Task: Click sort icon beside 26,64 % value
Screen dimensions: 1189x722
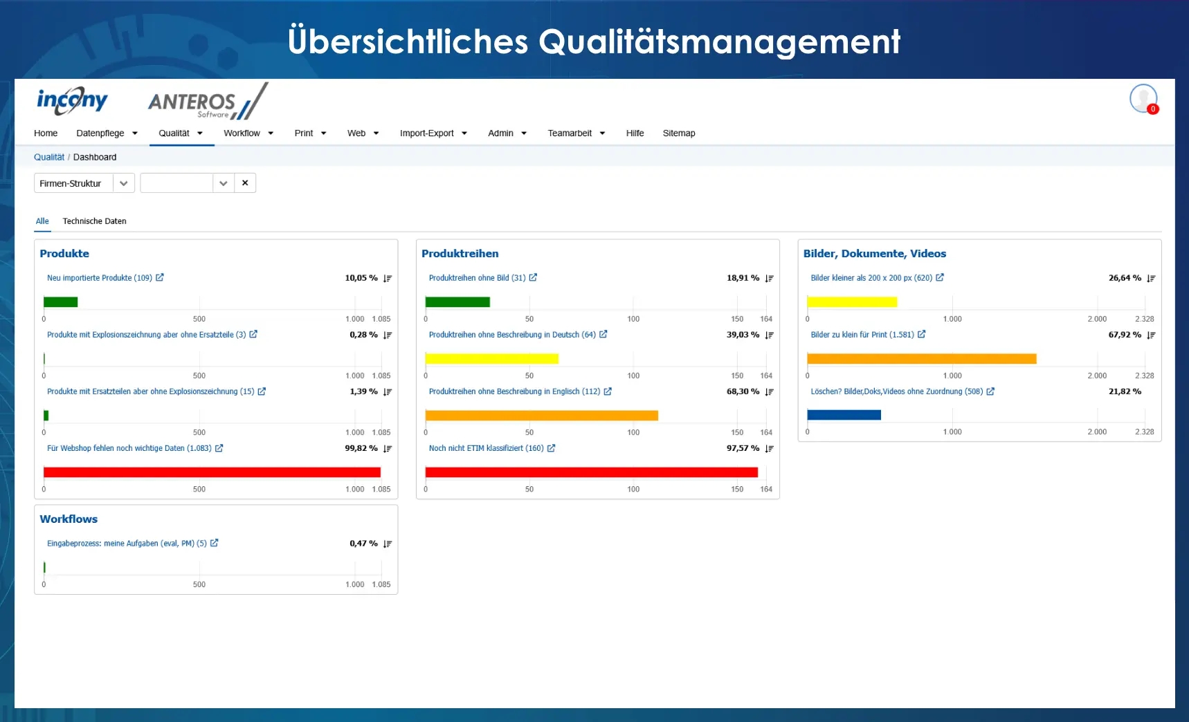Action: pyautogui.click(x=1151, y=278)
